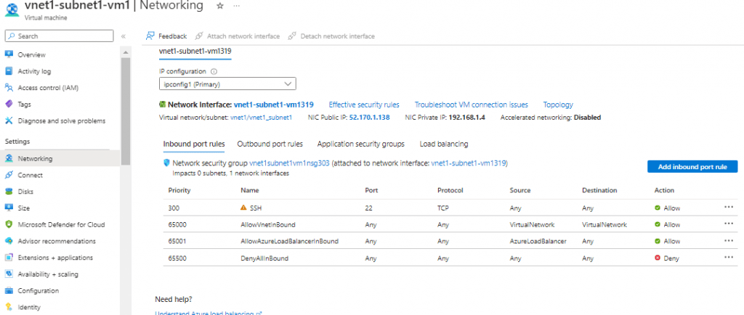Open Diagnose and solve problems

pyautogui.click(x=61, y=121)
